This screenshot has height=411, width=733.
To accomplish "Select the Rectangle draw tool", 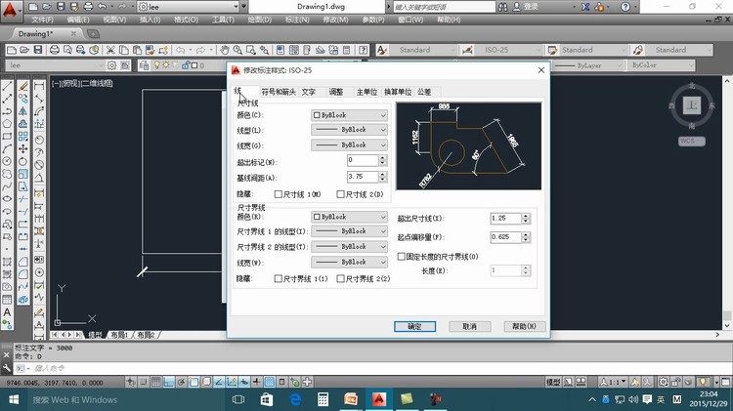I will (x=7, y=137).
